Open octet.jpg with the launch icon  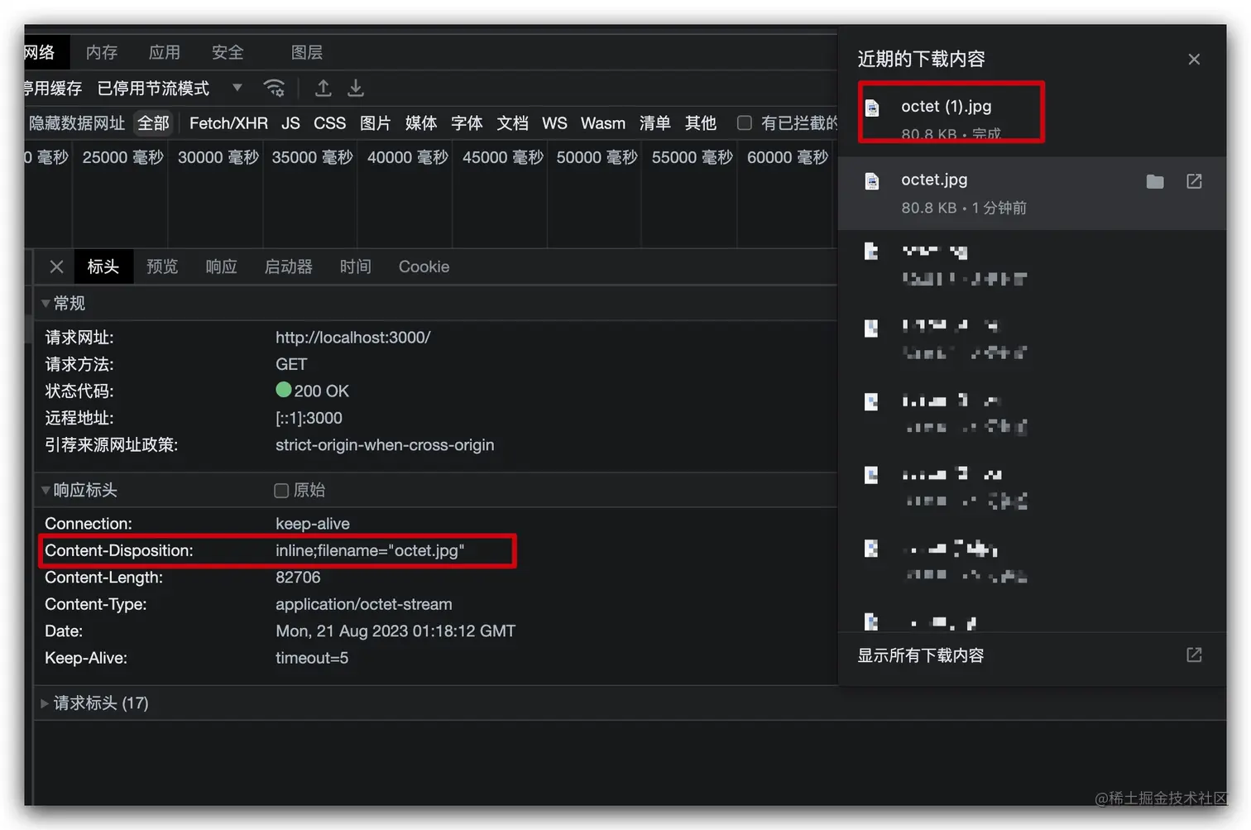click(x=1194, y=181)
